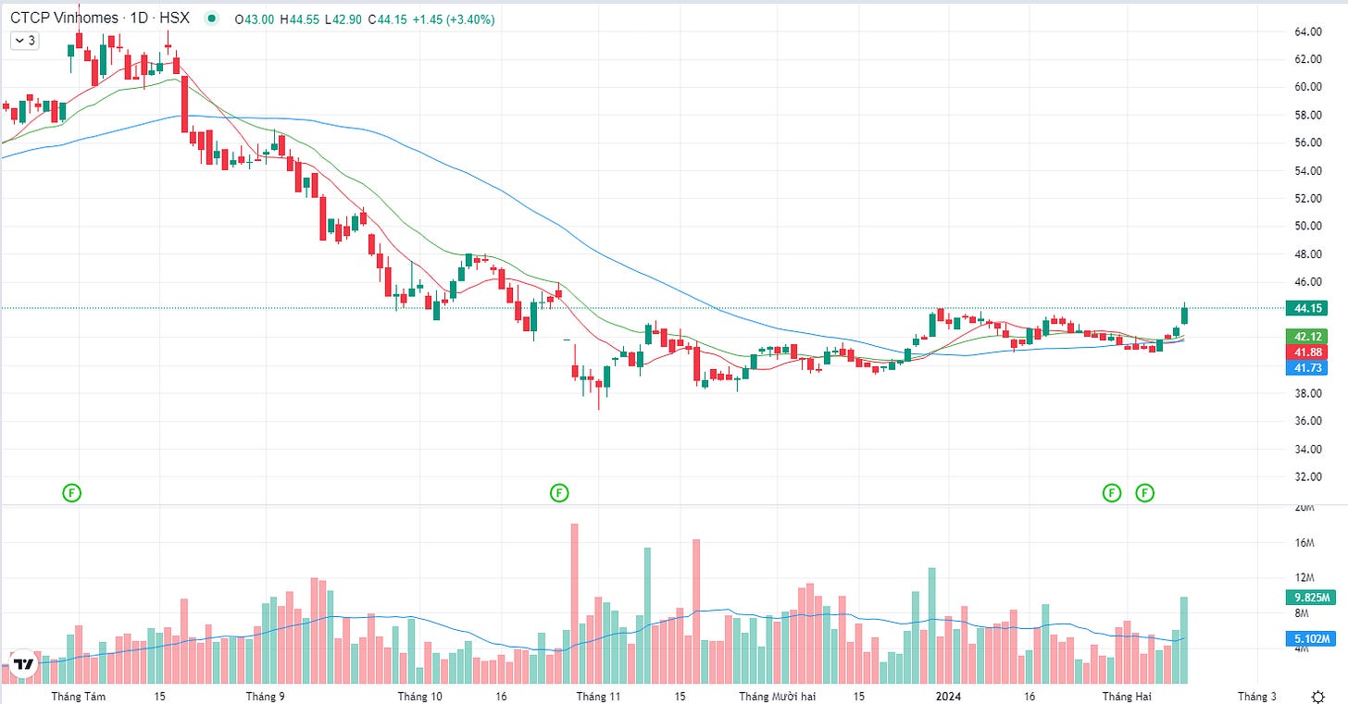Viewport: 1348px width, 704px height.
Task: Click the 46.00 price axis label
Action: tap(1306, 282)
